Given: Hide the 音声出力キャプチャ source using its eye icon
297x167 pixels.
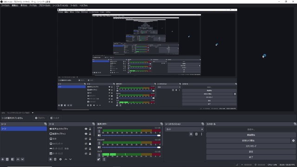Looking at the screenshot, I should pos(86,129).
